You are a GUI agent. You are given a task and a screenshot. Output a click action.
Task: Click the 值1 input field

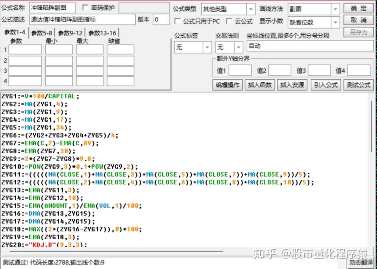240,70
